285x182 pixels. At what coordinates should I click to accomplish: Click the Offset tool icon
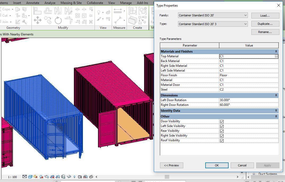pos(48,11)
